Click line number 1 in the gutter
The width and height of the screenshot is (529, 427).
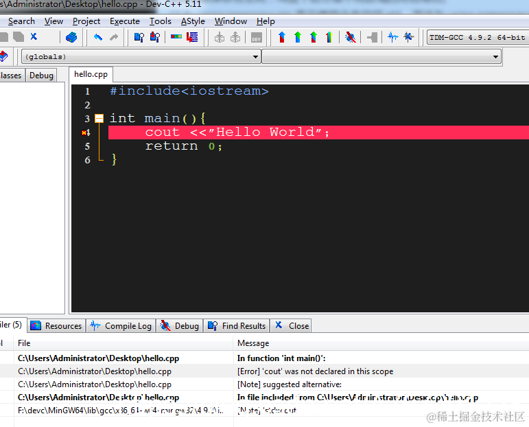pyautogui.click(x=87, y=91)
